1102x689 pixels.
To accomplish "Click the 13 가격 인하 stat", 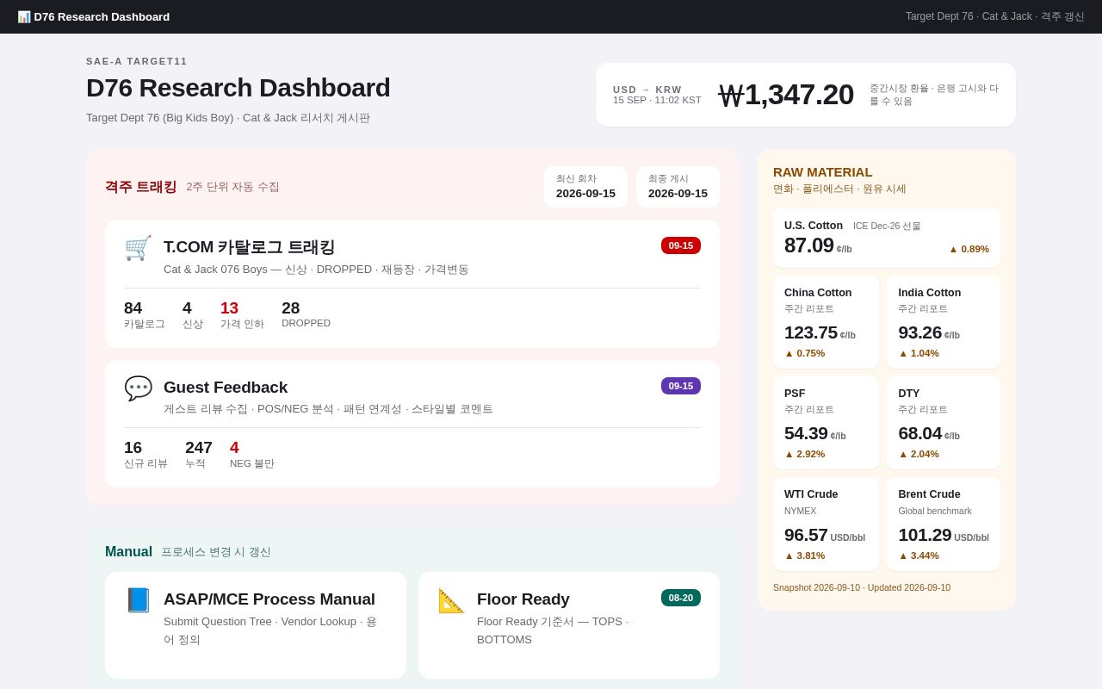I will (x=242, y=314).
